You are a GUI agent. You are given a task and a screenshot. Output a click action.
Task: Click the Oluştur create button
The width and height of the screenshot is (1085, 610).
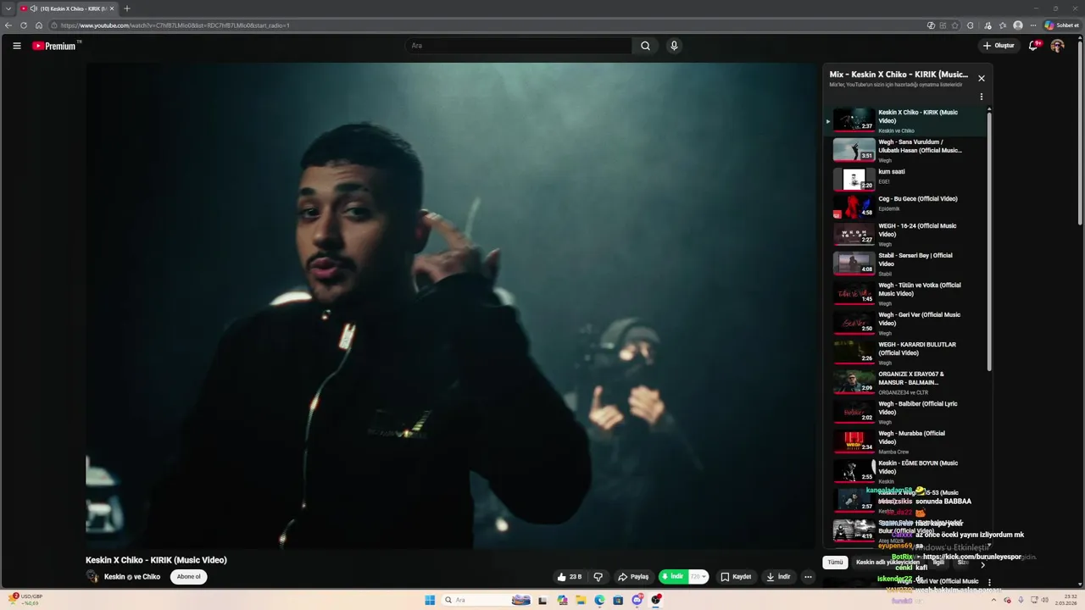(999, 46)
